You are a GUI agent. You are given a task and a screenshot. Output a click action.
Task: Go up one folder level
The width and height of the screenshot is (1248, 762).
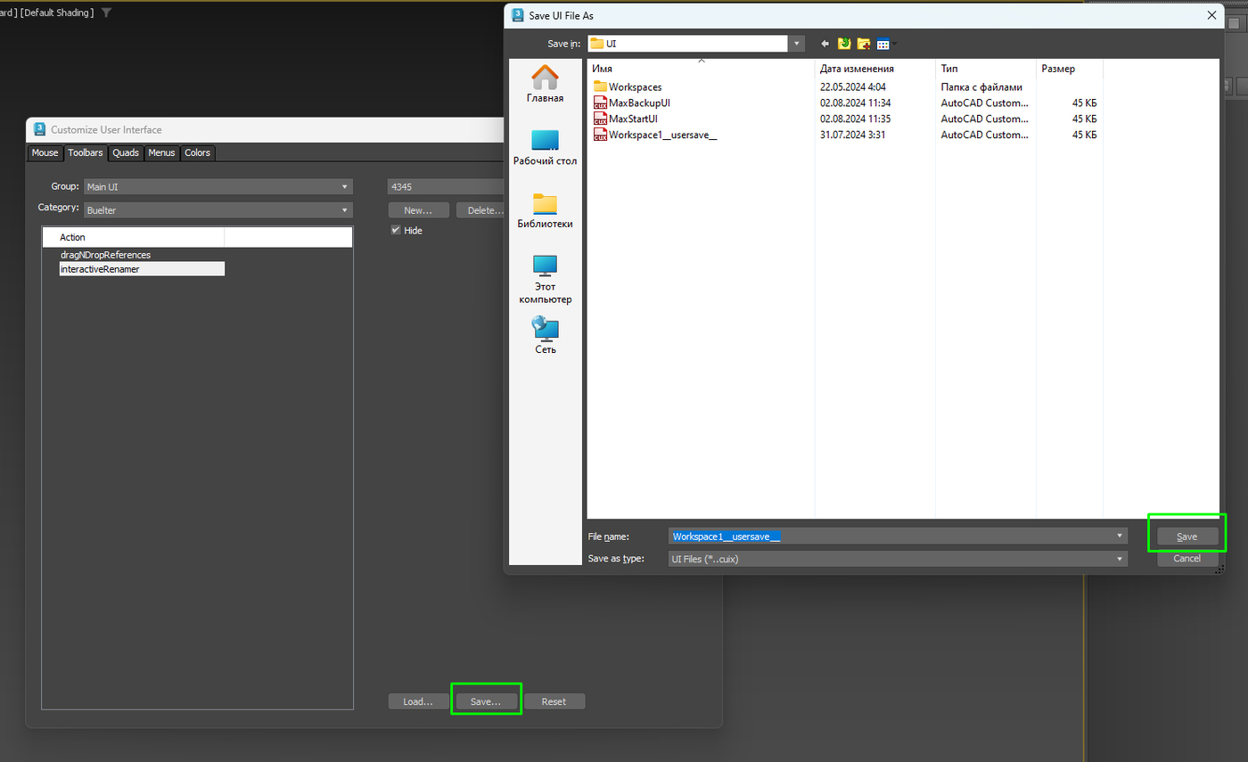pos(844,44)
